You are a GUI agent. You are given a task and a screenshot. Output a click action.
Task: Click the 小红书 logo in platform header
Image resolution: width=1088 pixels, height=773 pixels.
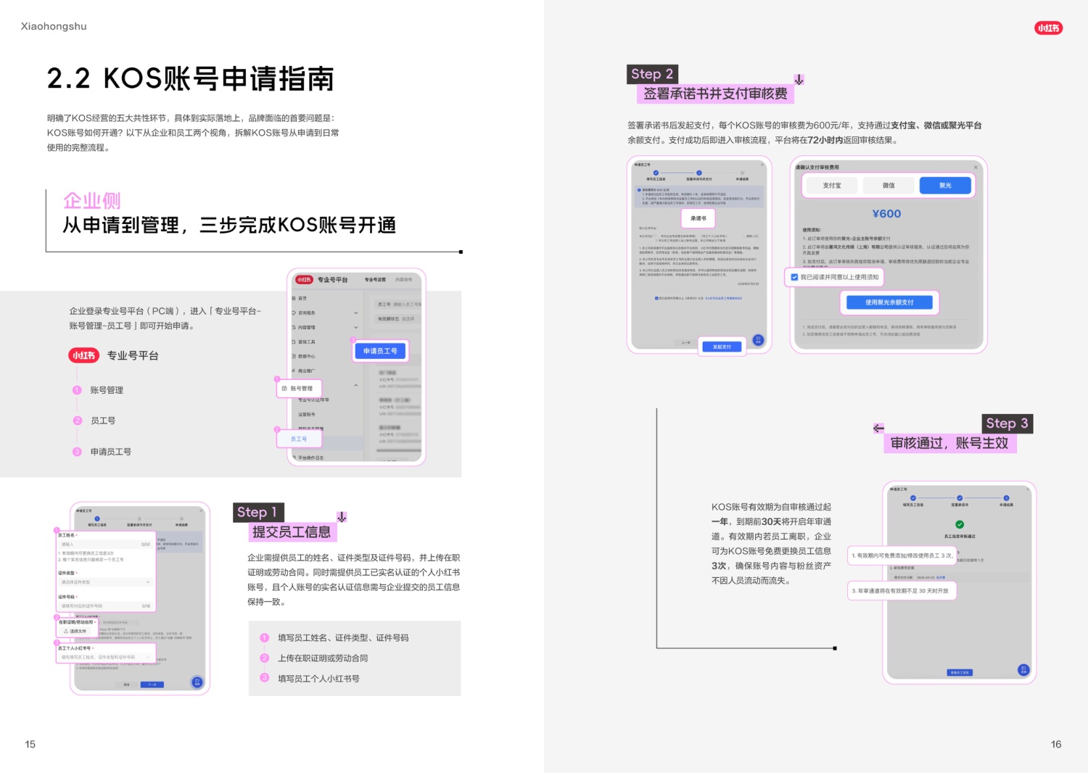click(304, 279)
